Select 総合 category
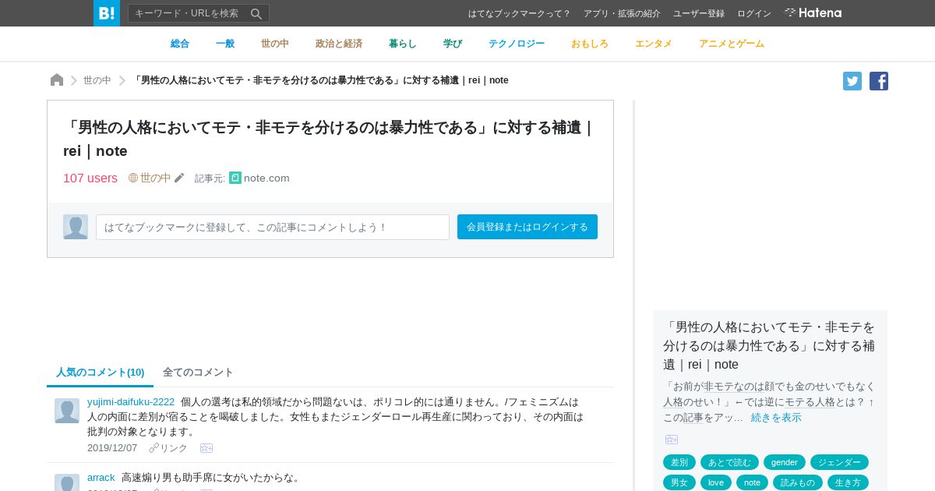 coord(180,44)
